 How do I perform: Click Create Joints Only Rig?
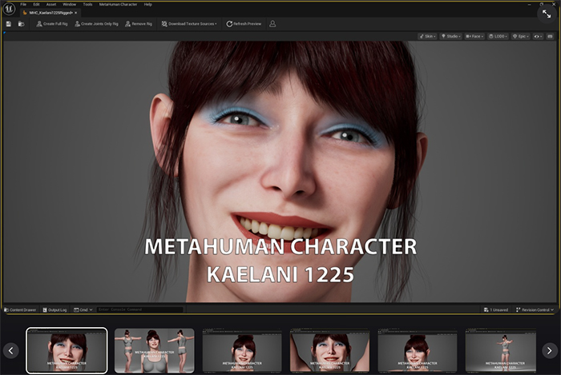pos(96,24)
